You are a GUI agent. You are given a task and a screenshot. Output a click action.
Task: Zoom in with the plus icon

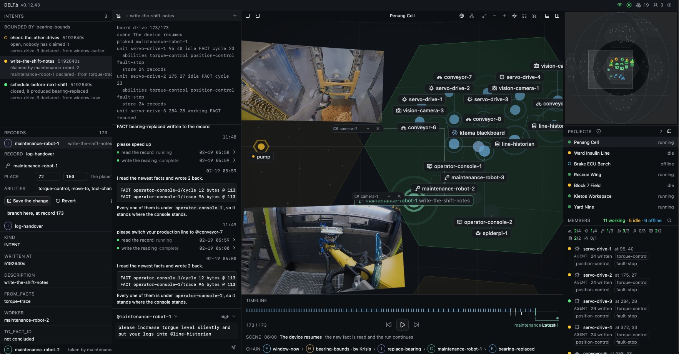pos(504,16)
